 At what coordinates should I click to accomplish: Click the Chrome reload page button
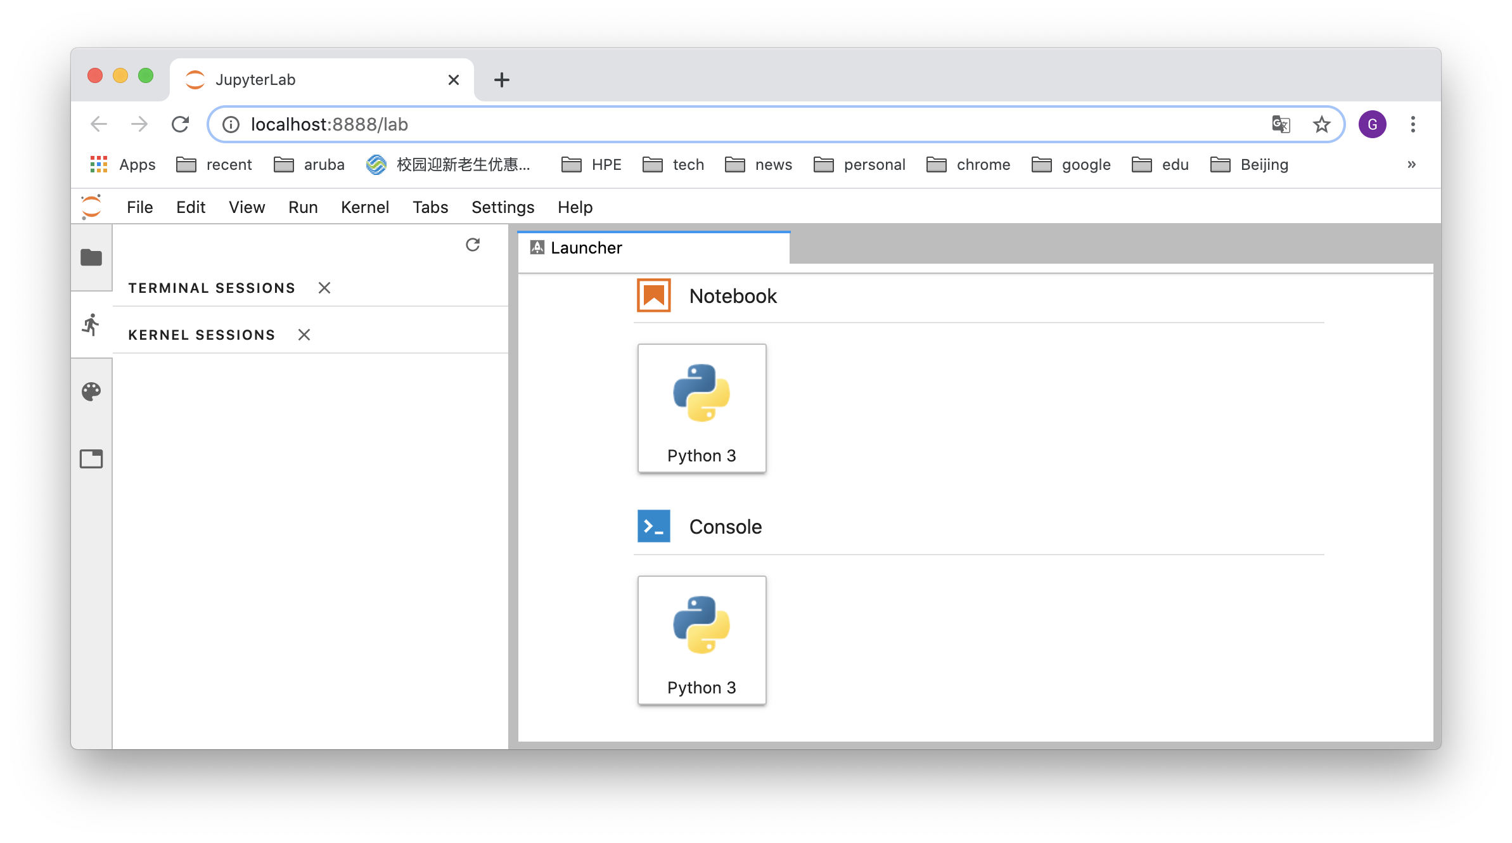point(181,124)
